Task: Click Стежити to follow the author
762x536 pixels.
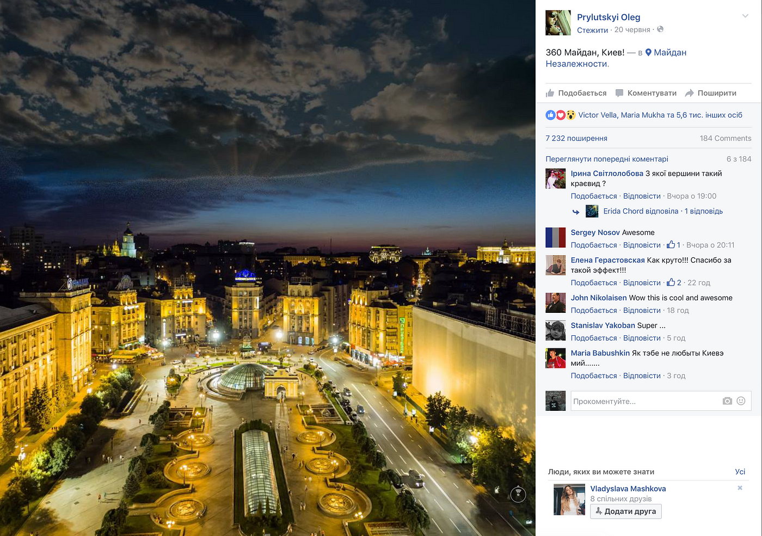Action: [593, 30]
